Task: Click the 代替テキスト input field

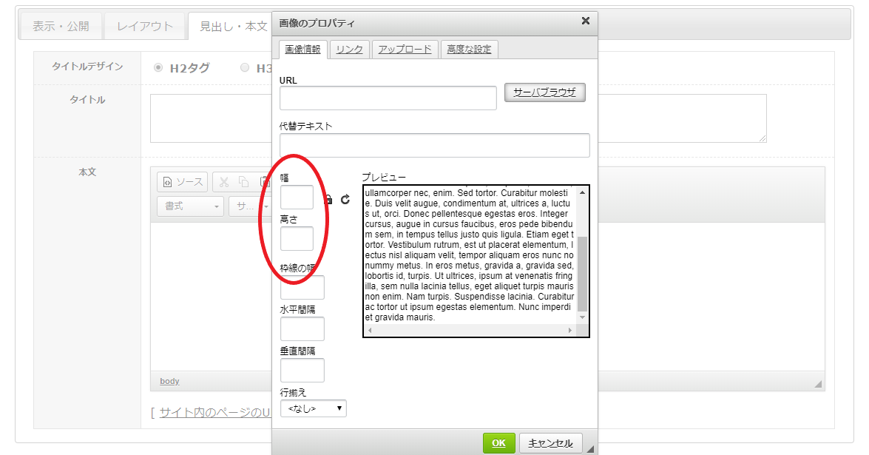Action: pyautogui.click(x=434, y=146)
